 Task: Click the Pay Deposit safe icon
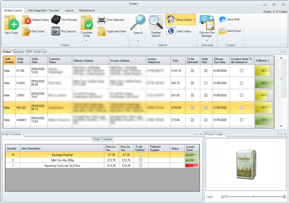pos(55,31)
